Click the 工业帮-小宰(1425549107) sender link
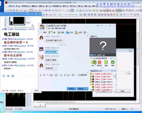 [x=17, y=59]
